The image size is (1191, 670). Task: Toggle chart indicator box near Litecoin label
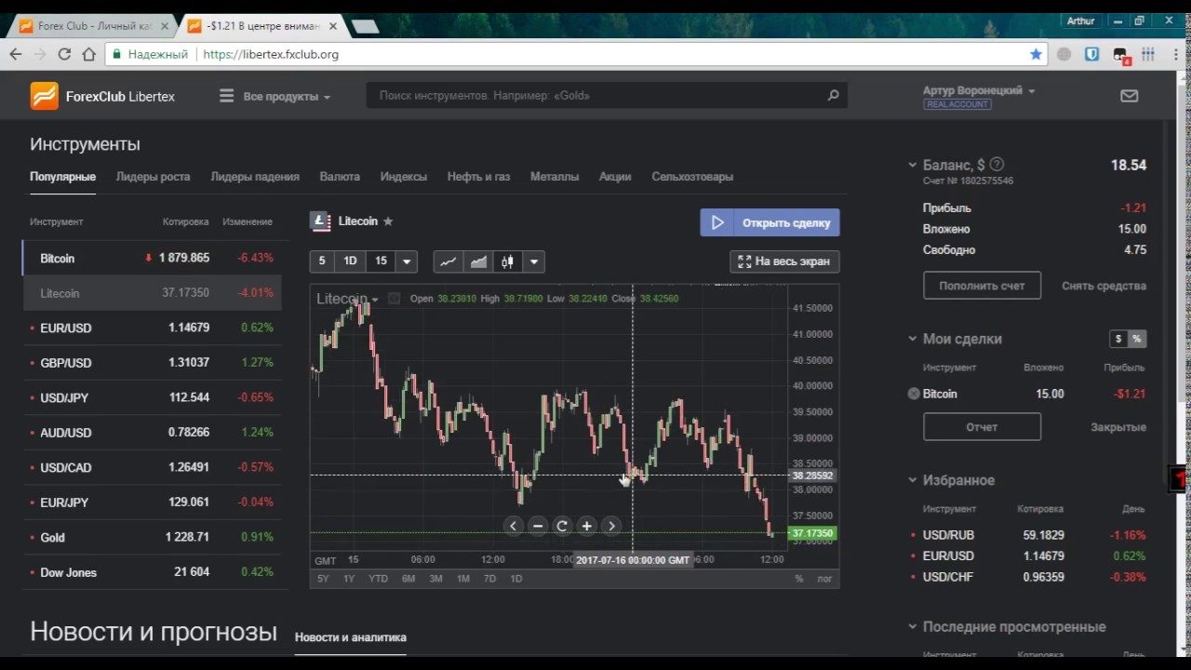pos(394,299)
